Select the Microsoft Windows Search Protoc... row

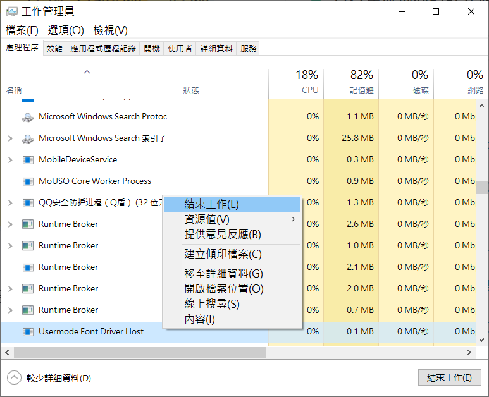pyautogui.click(x=238, y=117)
